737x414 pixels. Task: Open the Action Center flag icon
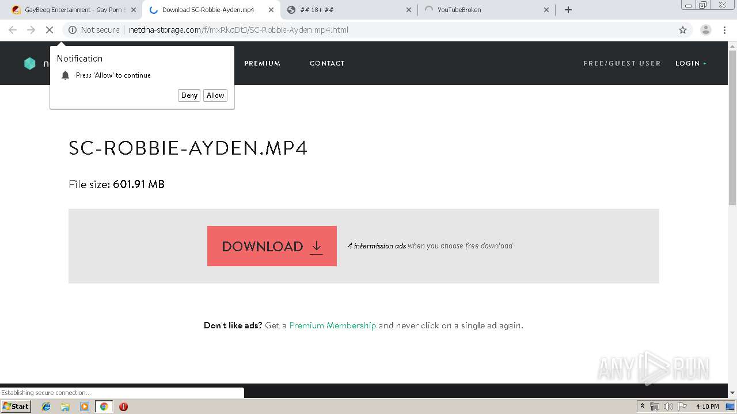(x=682, y=407)
